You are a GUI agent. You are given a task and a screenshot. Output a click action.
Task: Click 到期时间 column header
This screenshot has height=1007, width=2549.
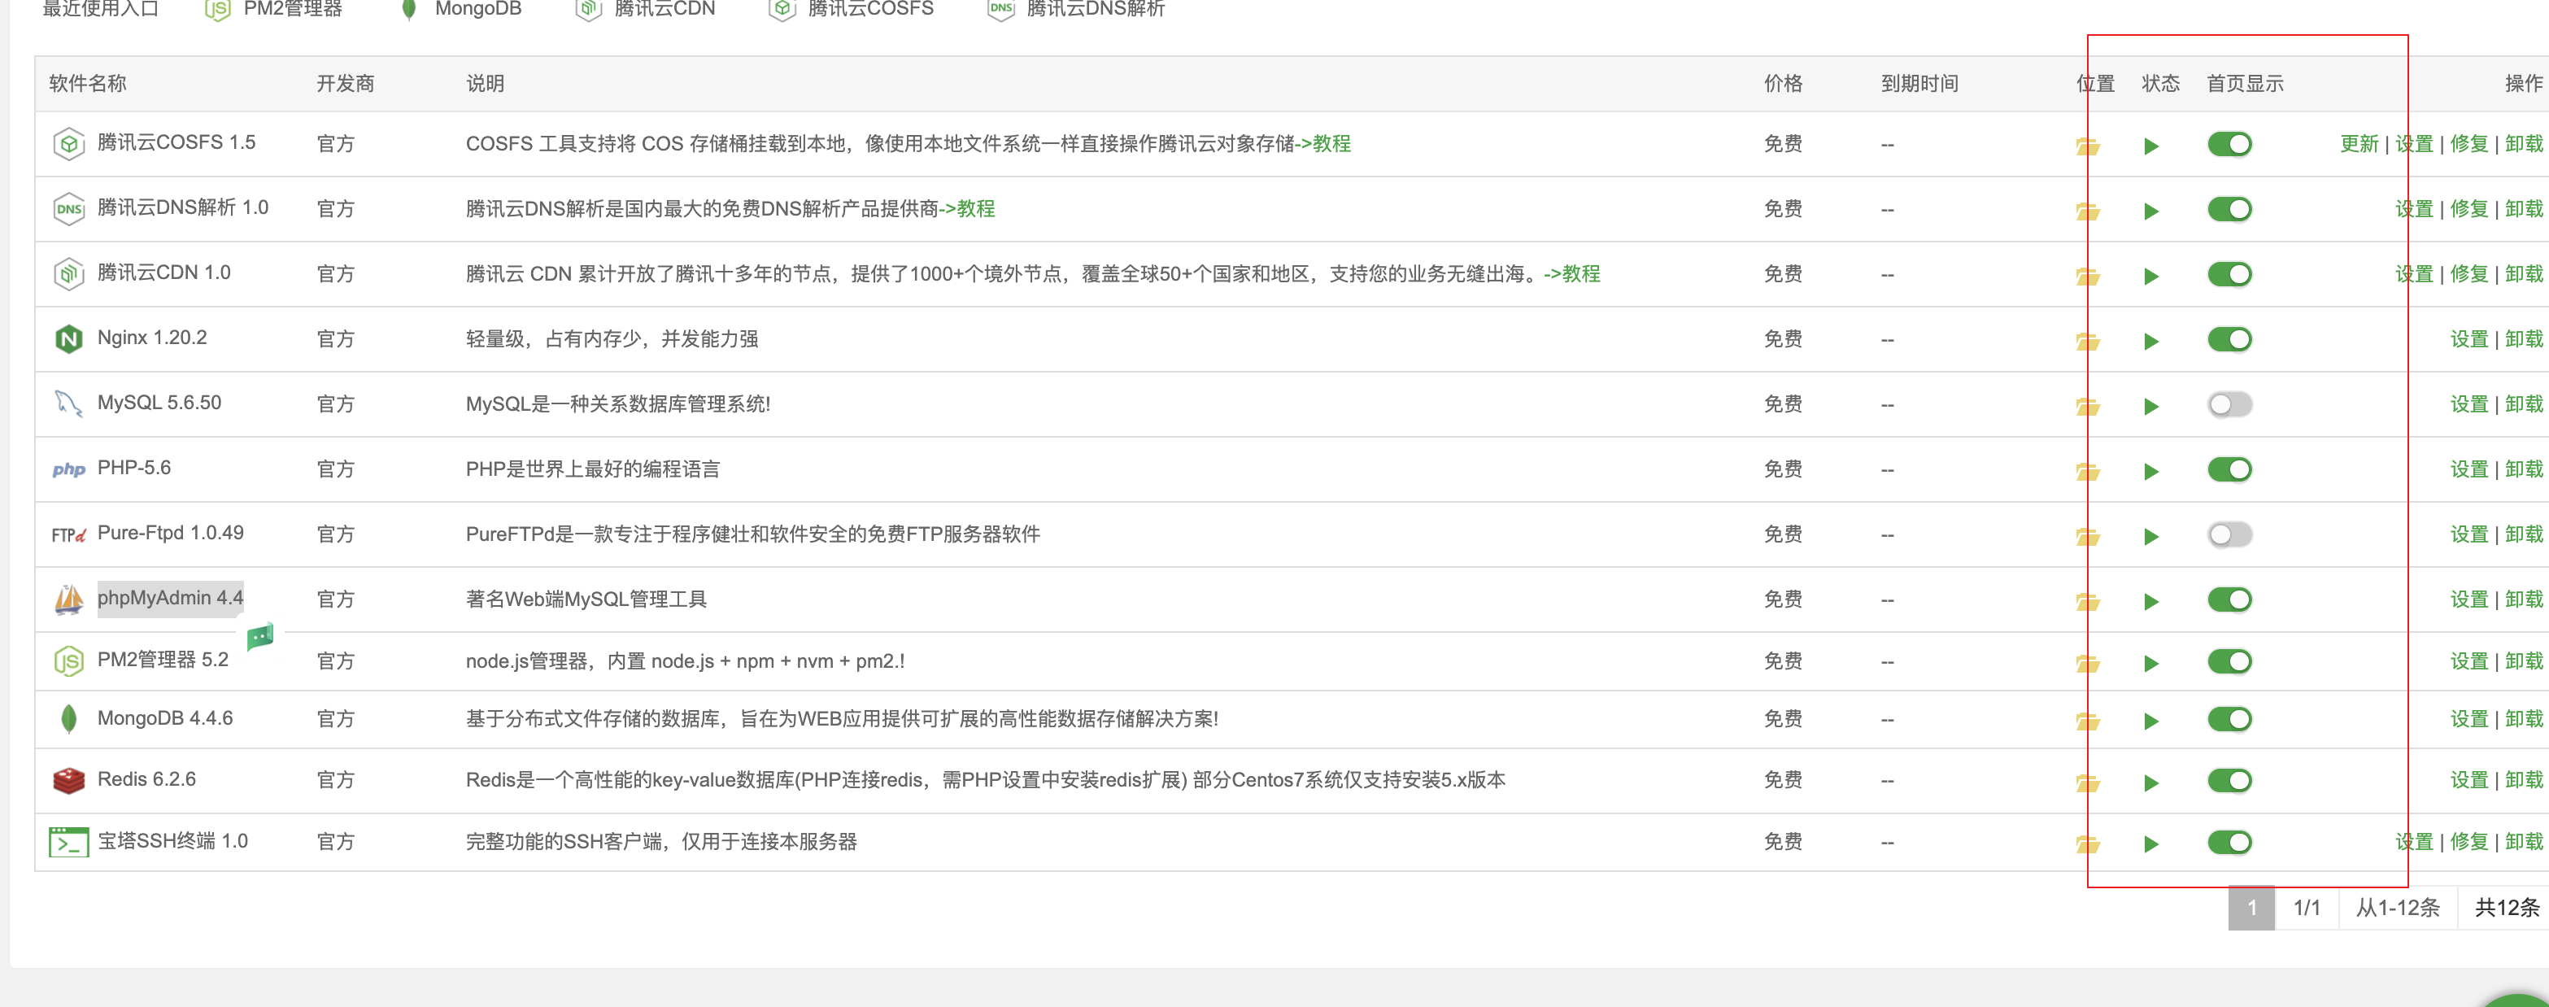(x=1919, y=83)
